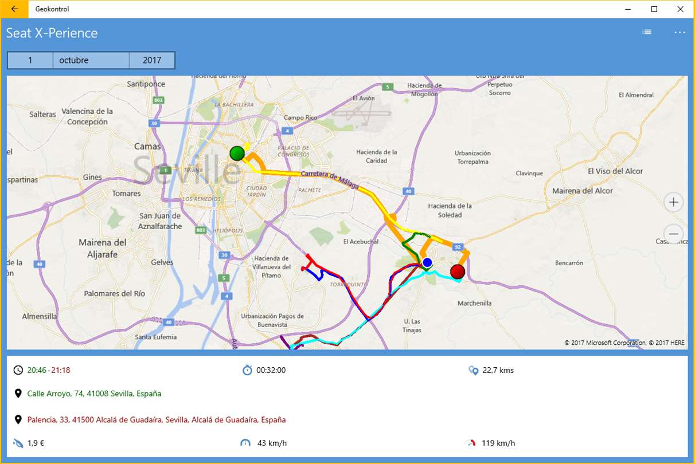The height and width of the screenshot is (464, 695).
Task: Click the Palomares del Río map label
Action: (115, 294)
